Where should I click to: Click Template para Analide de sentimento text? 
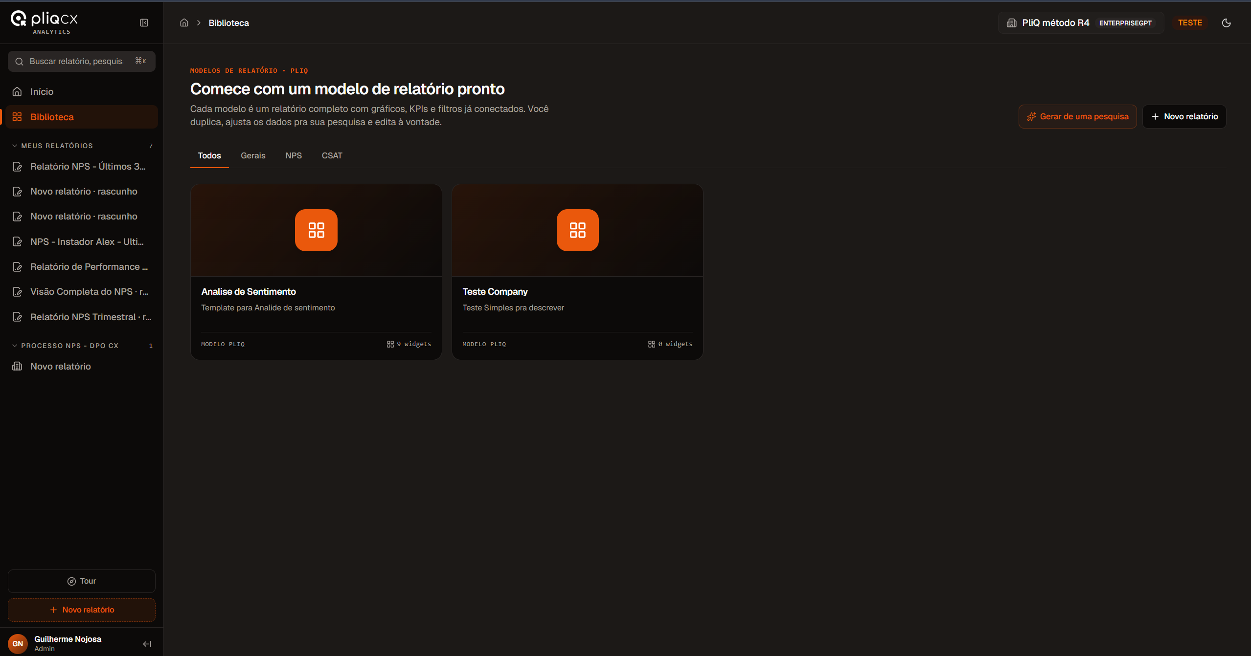click(x=268, y=307)
